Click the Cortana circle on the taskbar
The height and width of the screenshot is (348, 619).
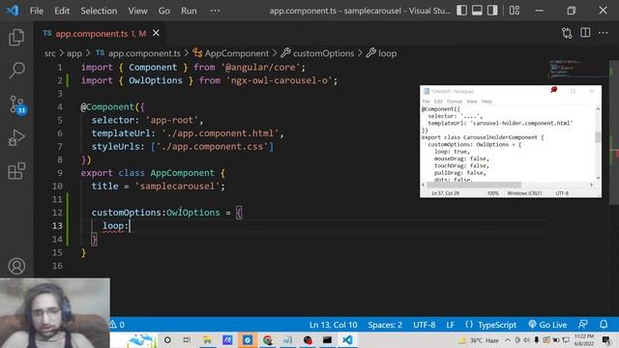pos(167,339)
